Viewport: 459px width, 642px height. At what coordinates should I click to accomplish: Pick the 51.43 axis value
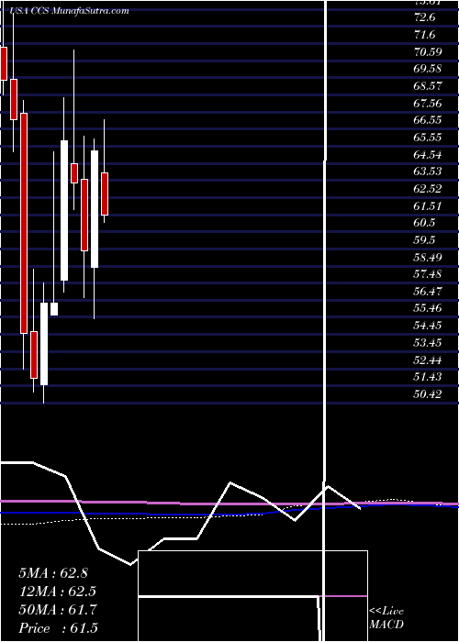click(x=428, y=377)
